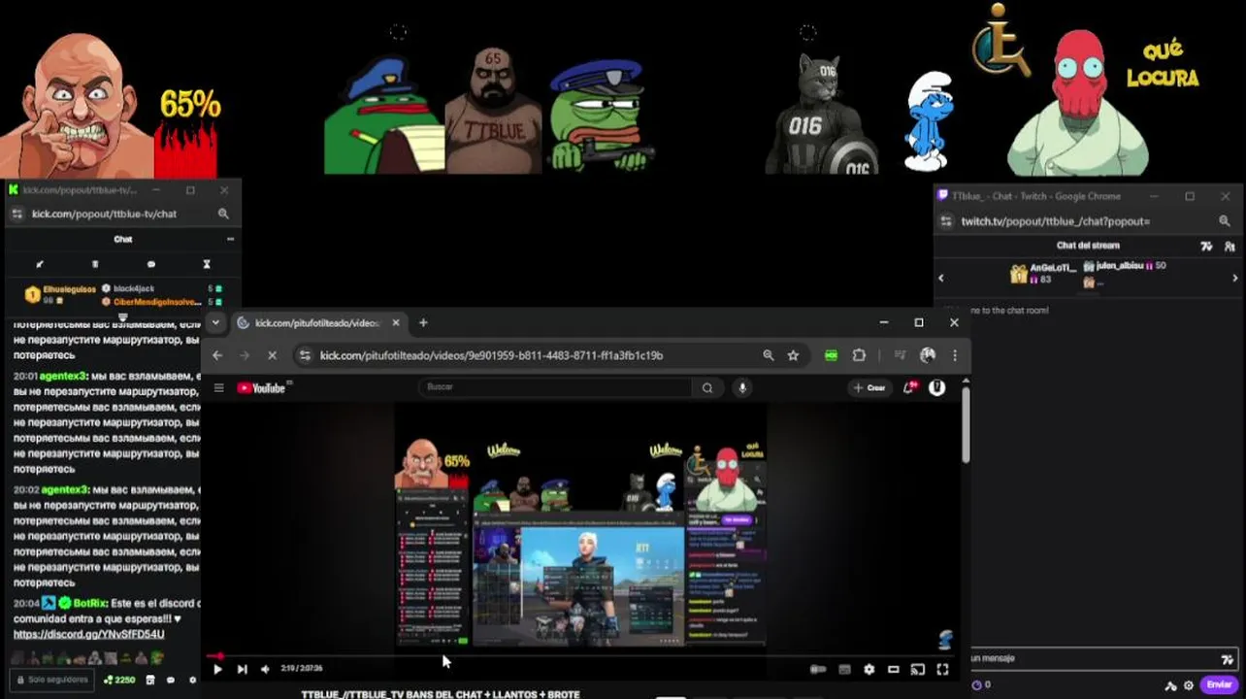Click the YouTube logo in inner page
Image resolution: width=1246 pixels, height=699 pixels.
[261, 388]
